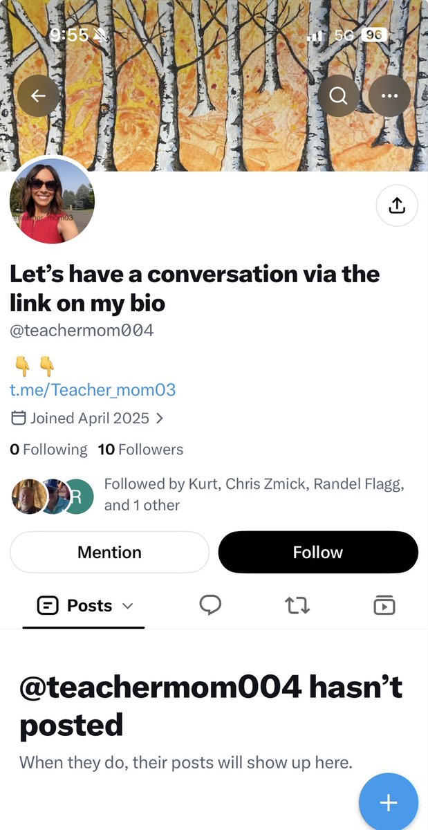Open search via magnifier icon
Image resolution: width=428 pixels, height=830 pixels.
pos(338,95)
